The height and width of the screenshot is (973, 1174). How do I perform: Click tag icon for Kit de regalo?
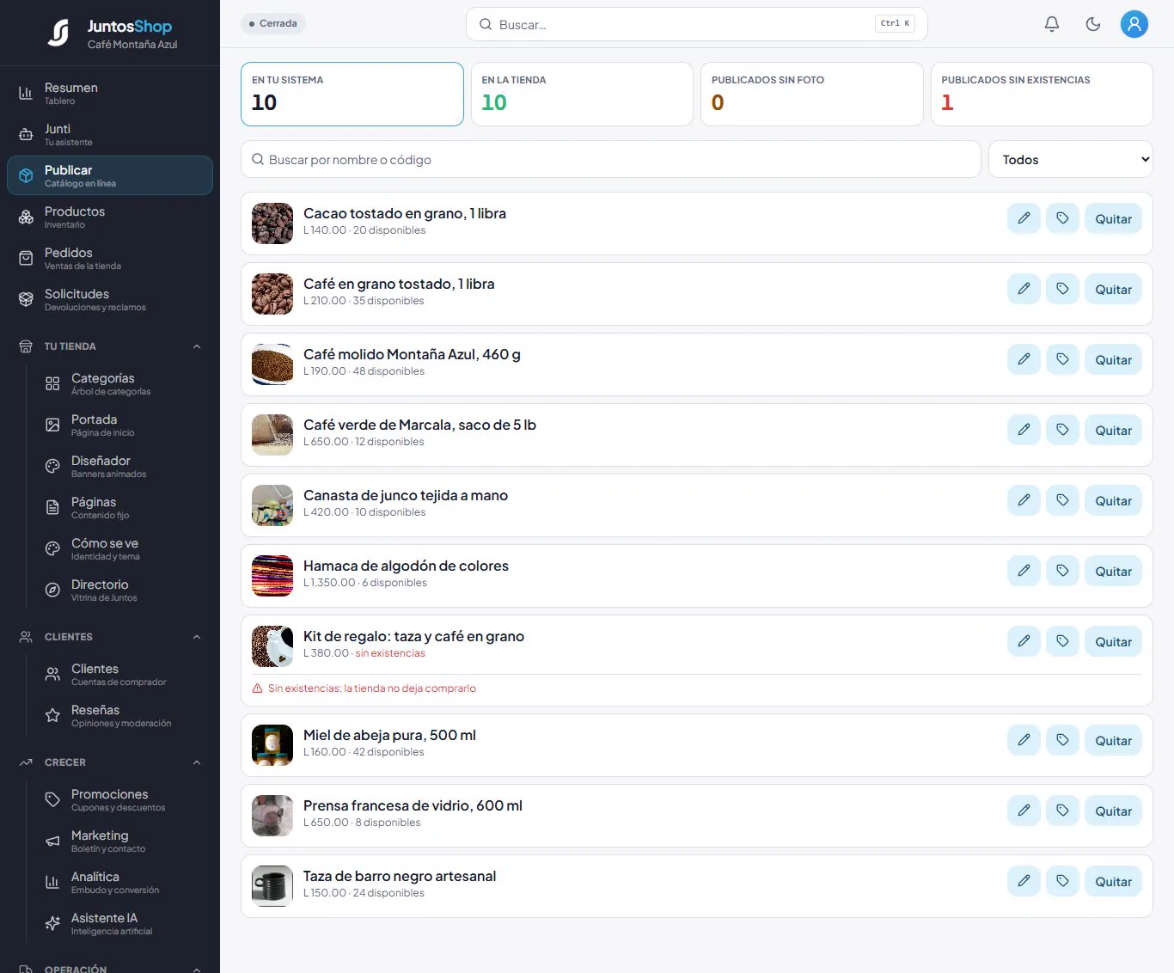click(1062, 641)
